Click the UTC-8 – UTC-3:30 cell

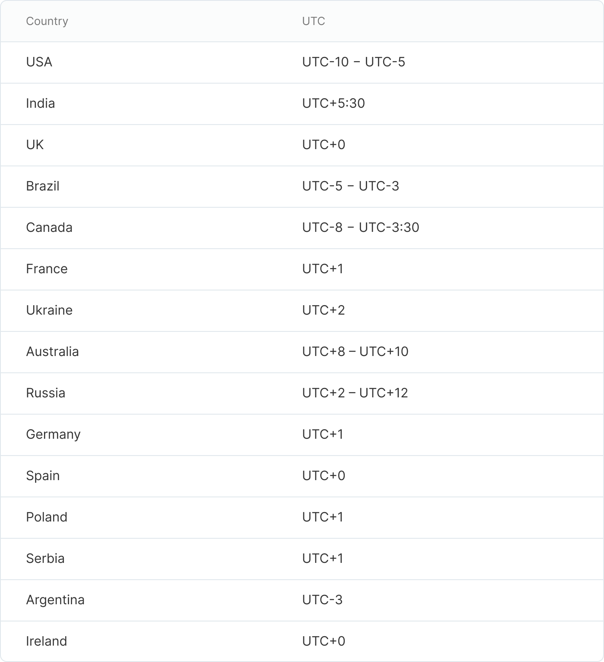pos(361,228)
